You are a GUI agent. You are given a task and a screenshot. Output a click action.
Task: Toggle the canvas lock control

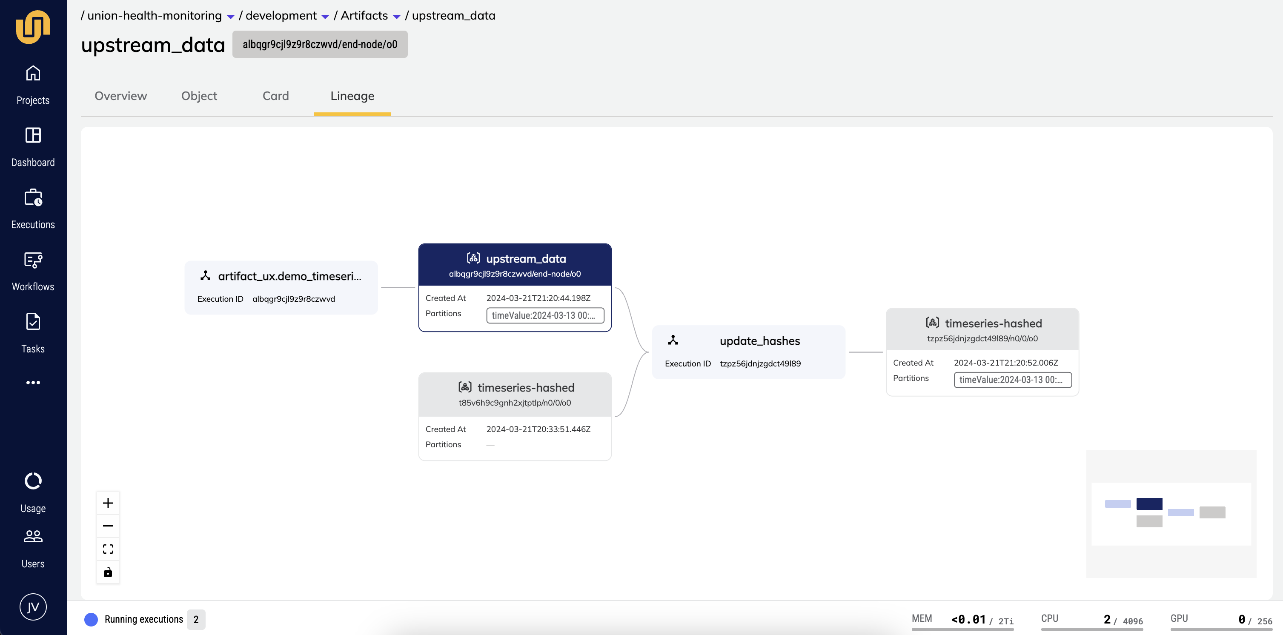tap(108, 572)
